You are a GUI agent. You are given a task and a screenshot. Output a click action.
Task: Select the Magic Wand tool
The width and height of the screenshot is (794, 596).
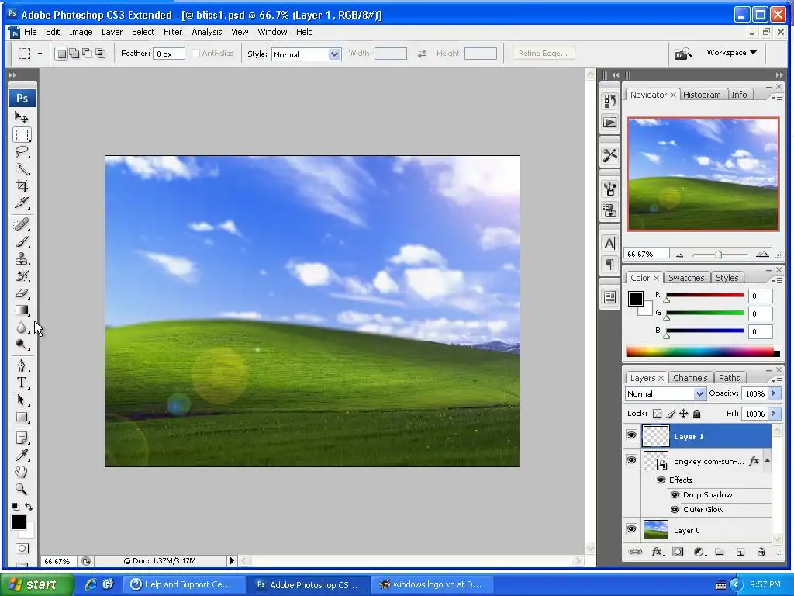tap(21, 168)
